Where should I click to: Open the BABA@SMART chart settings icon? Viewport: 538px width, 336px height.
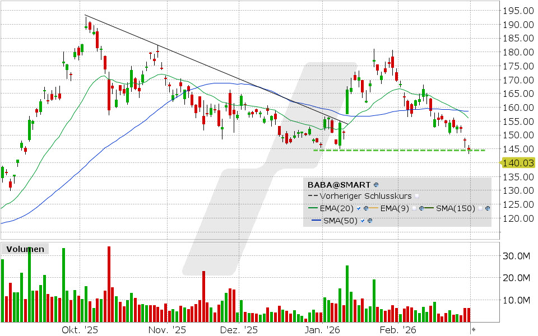[375, 185]
